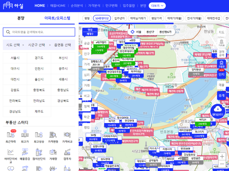Open the 가격변동 study icon
Image resolution: width=229 pixels, height=171 pixels.
pos(53,134)
